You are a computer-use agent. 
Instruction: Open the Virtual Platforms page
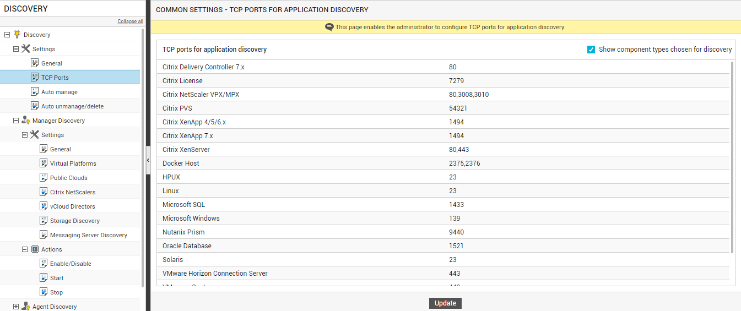(73, 163)
